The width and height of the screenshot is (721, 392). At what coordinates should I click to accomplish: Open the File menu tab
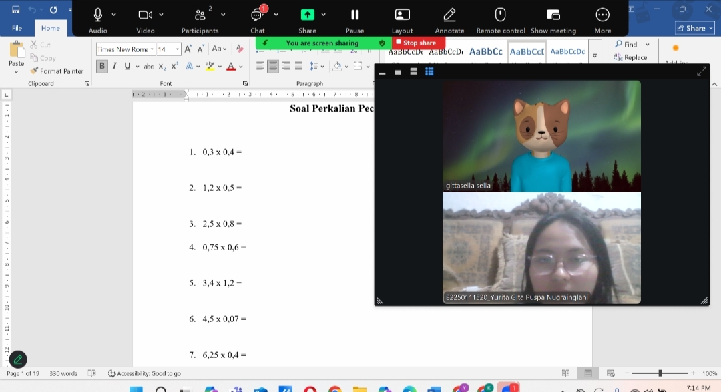[x=17, y=28]
